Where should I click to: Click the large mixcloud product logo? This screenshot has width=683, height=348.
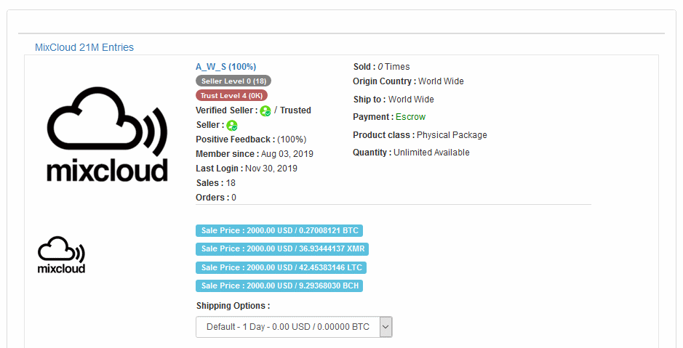108,134
